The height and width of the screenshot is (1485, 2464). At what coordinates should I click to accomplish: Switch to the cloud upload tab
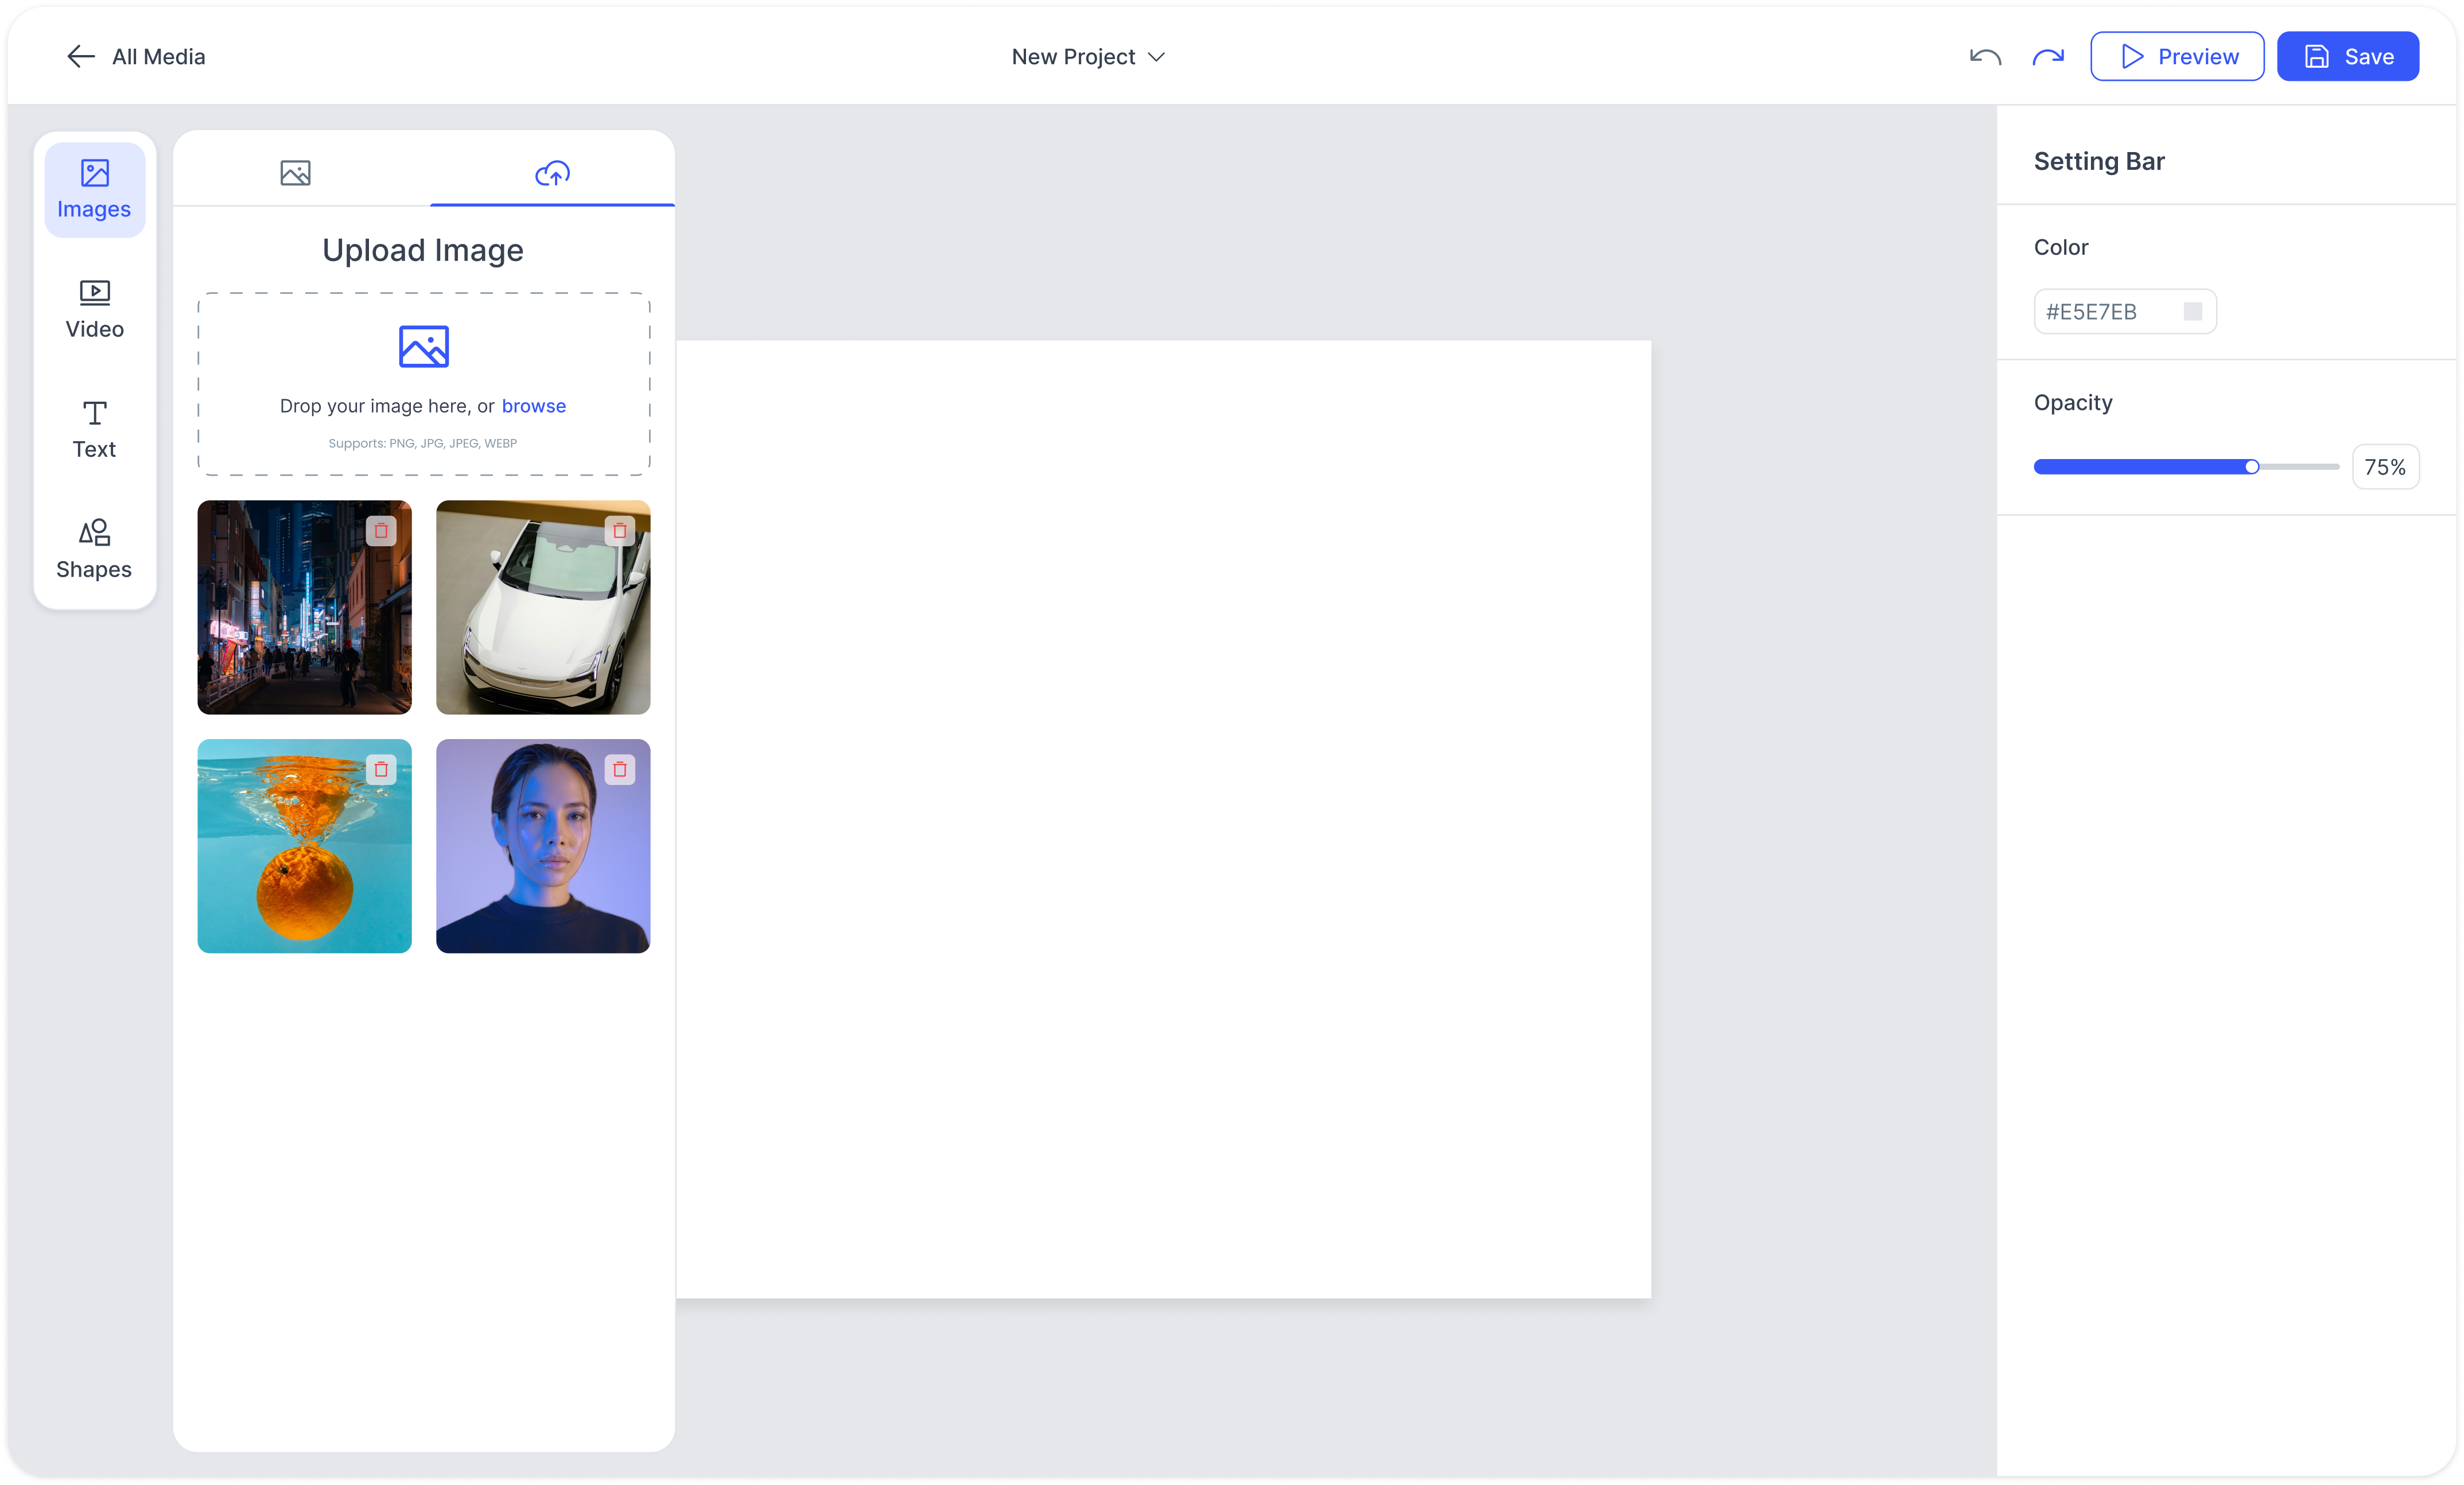tap(552, 173)
